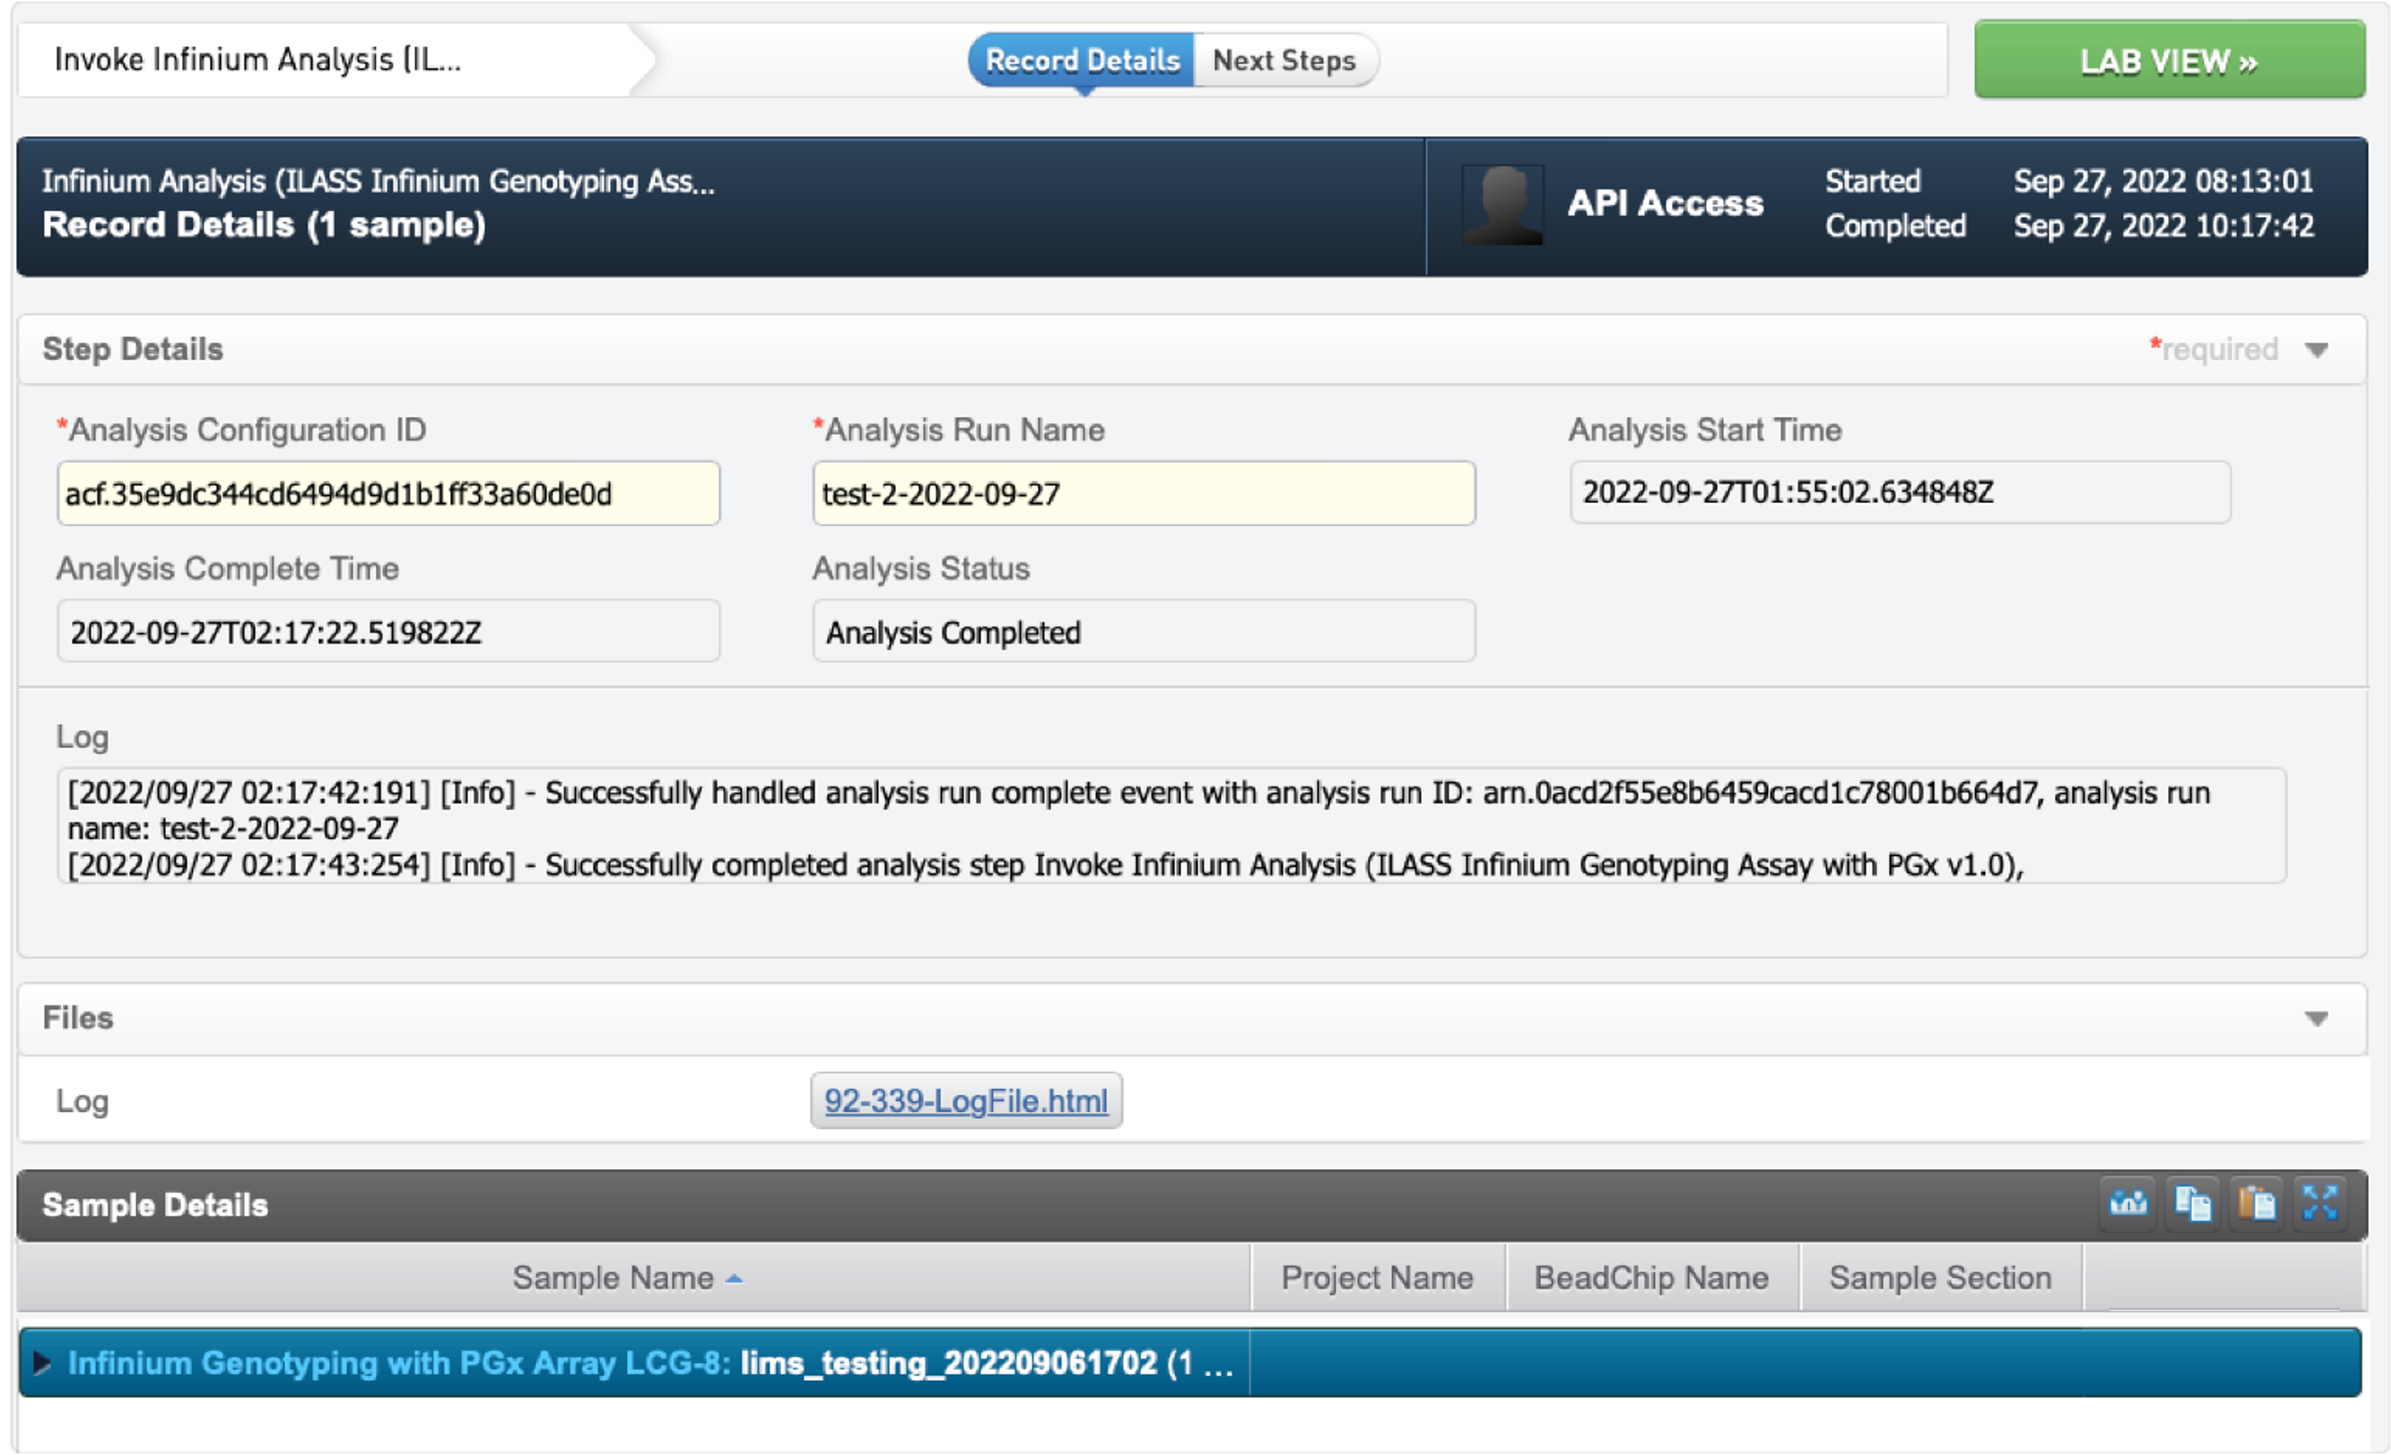Viewport: 2391px width, 1455px height.
Task: Click the expand fullscreen arrows icon
Action: coord(2319,1204)
